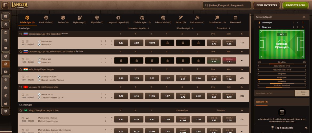312x133 pixels.
Task: Click the main betting list vertical scrollbar
Action: [250, 43]
